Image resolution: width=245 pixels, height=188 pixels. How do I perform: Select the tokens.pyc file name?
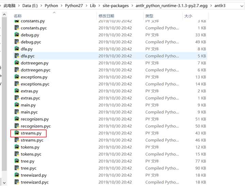click(x=31, y=154)
